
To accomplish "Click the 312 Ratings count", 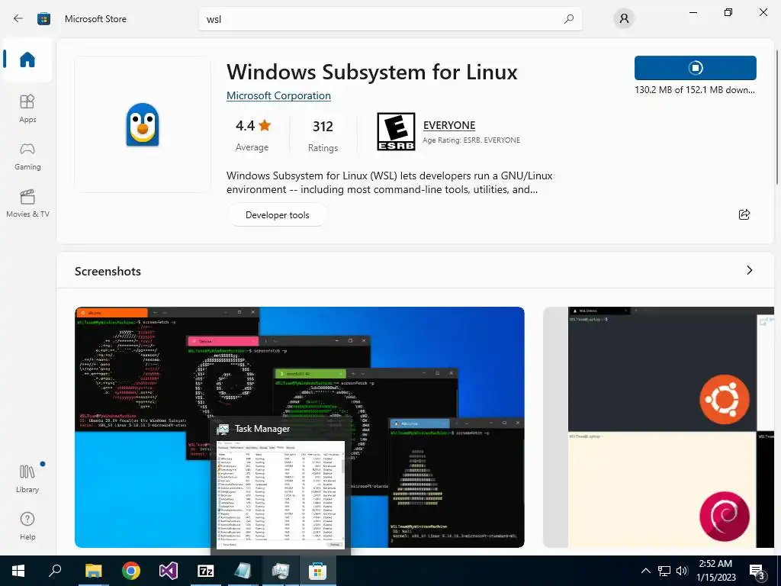I will tap(323, 135).
